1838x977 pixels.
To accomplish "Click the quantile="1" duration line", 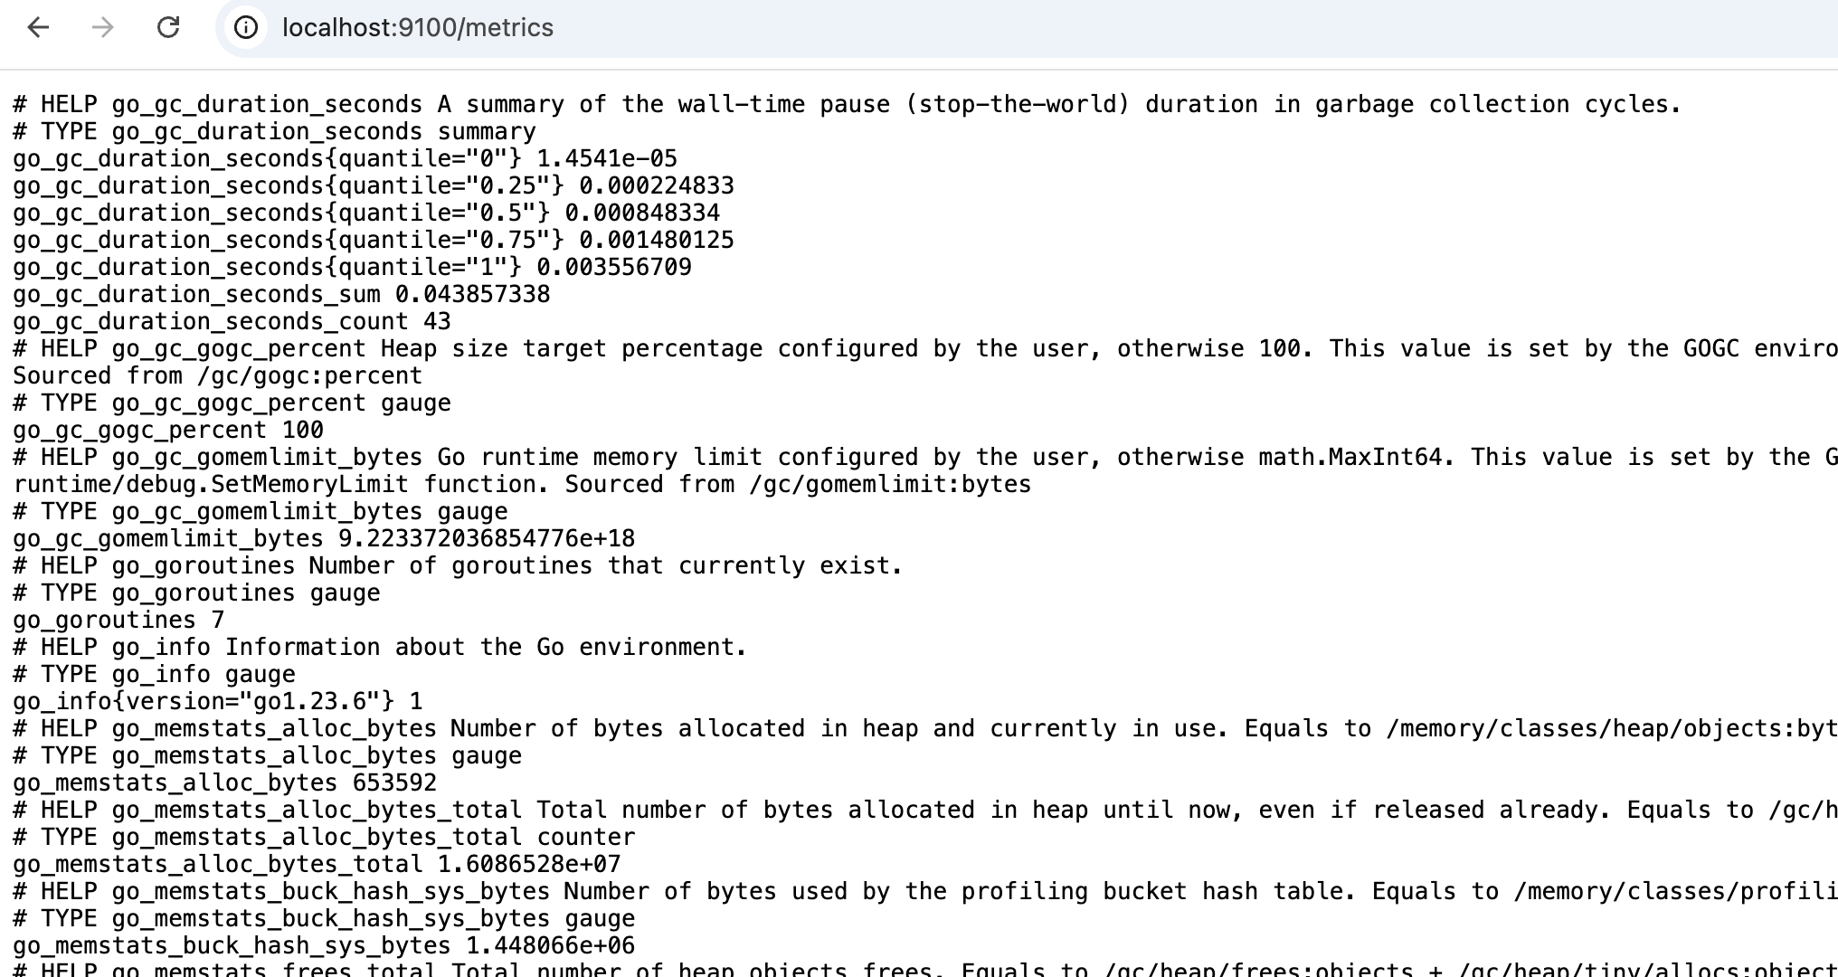I will (352, 268).
